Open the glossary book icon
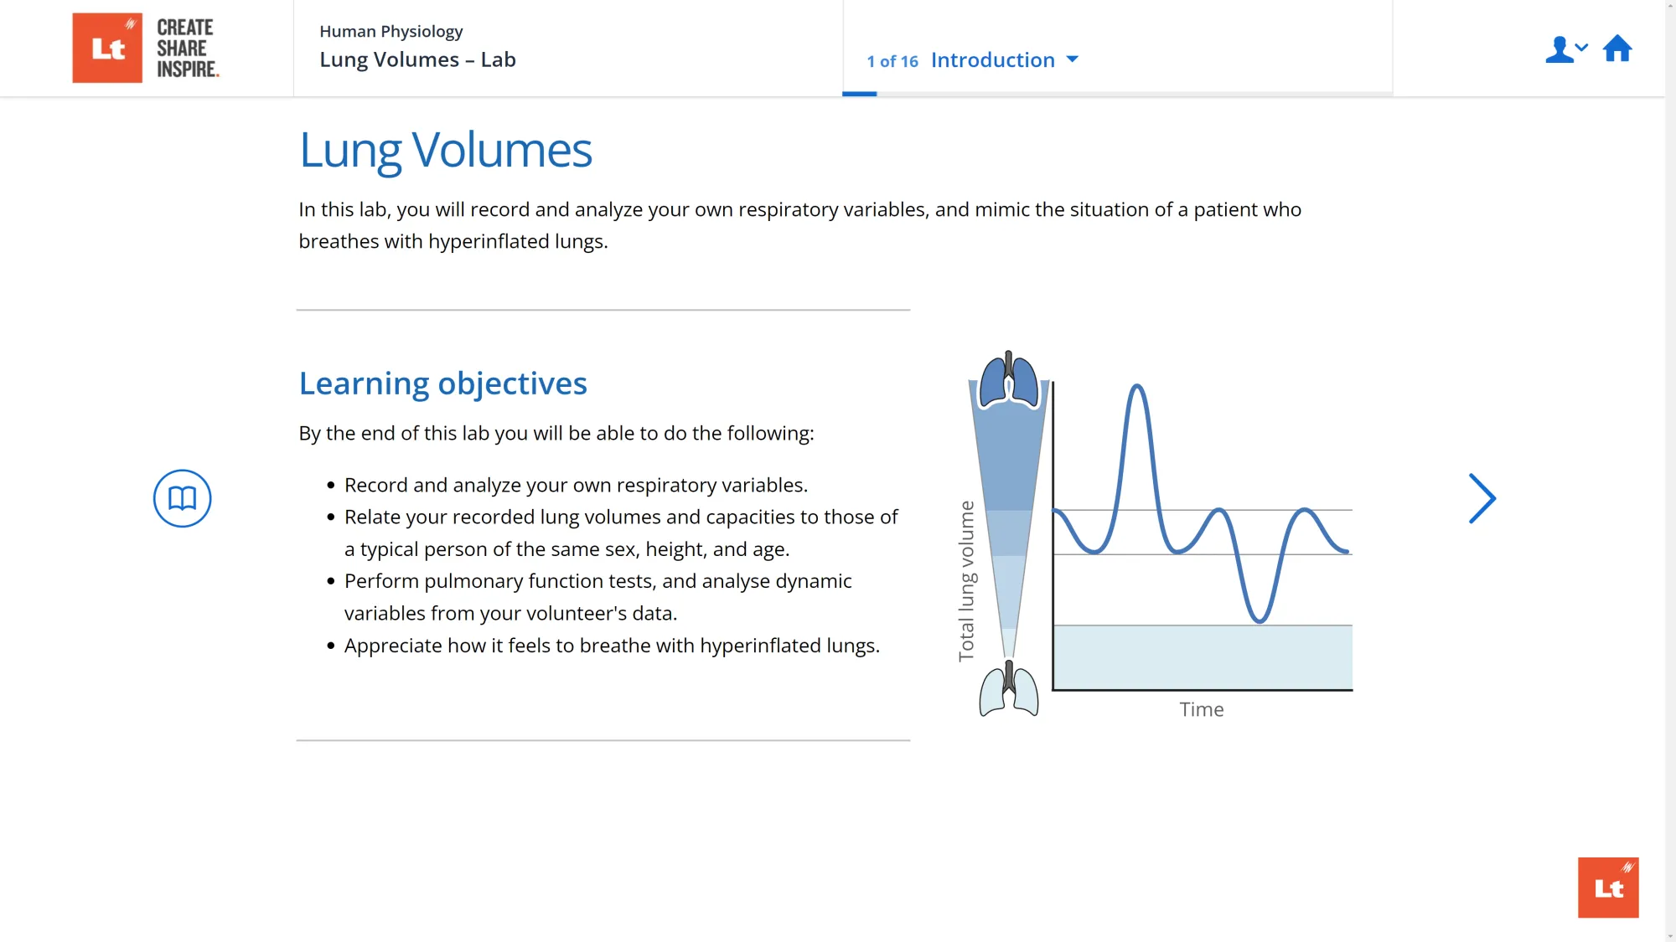 click(x=182, y=497)
